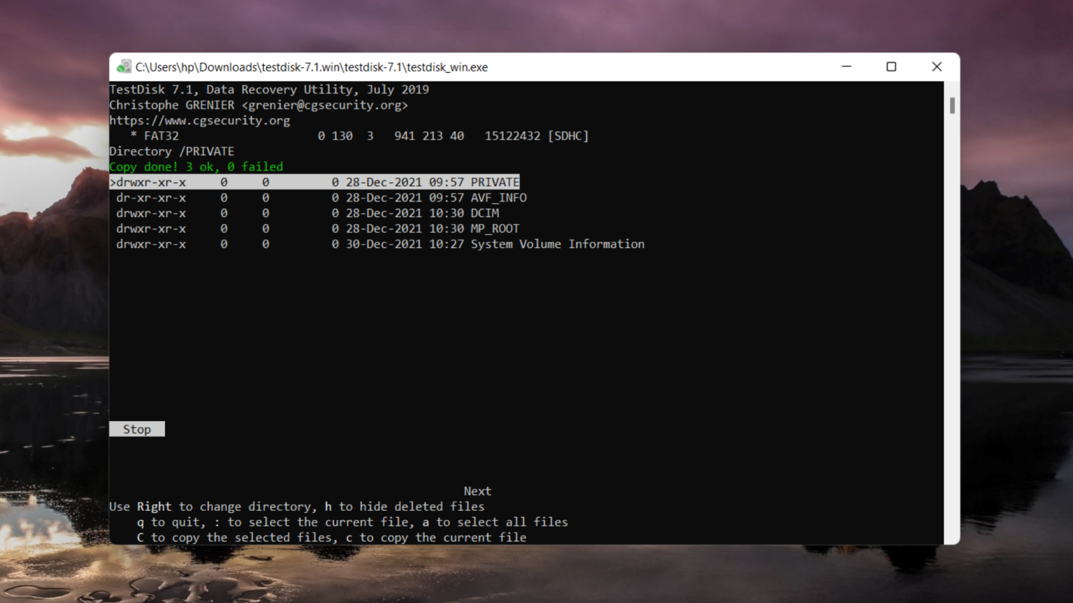Click the Christophe GRENIER email line
The width and height of the screenshot is (1073, 603).
[x=259, y=105]
